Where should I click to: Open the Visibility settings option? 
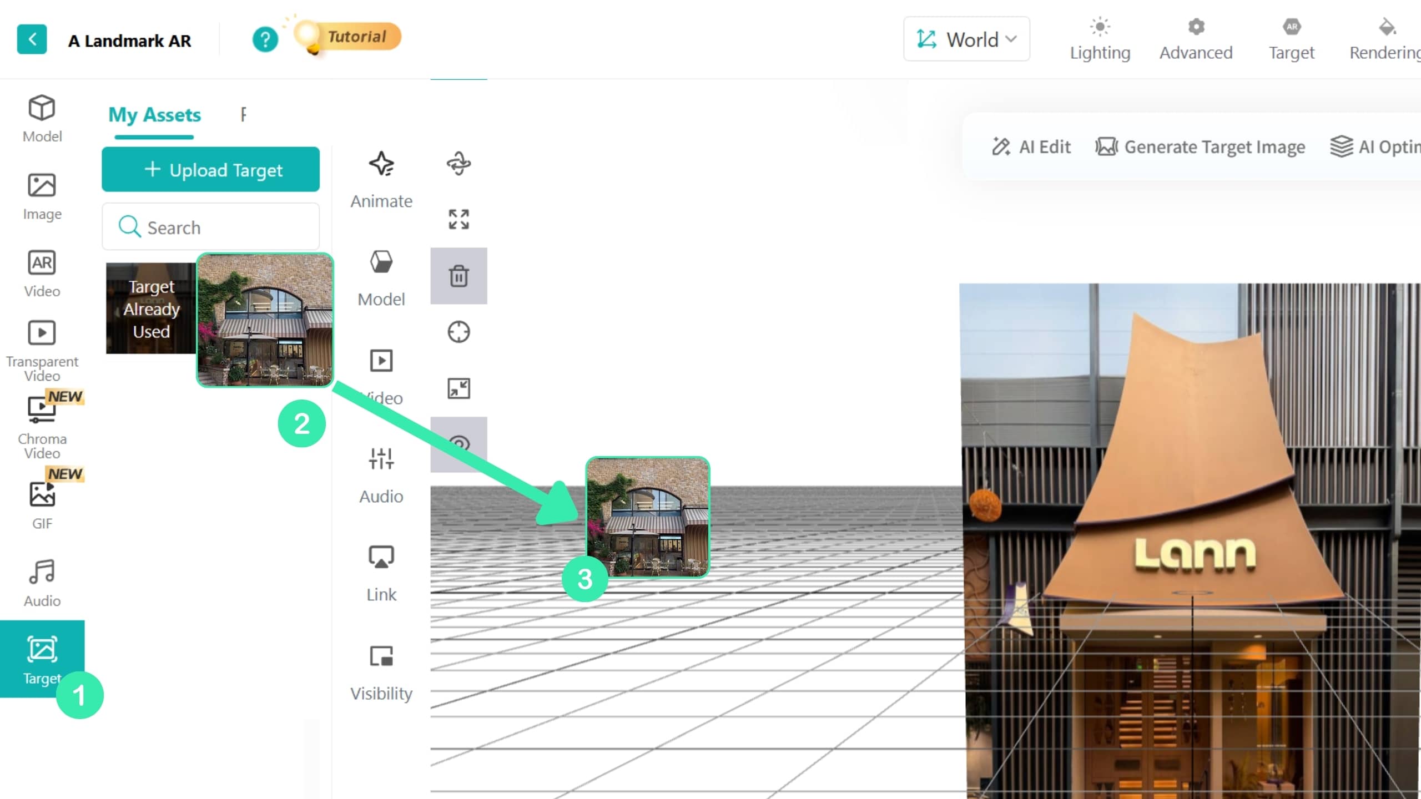pos(381,674)
